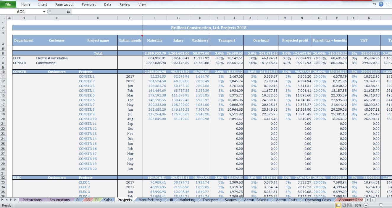392x208 pixels.
Task: Click the zoom slider handle
Action: click(x=381, y=205)
